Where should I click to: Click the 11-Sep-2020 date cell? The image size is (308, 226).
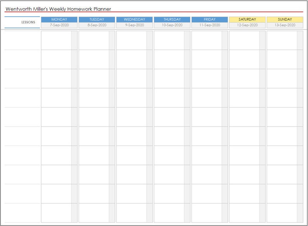click(209, 25)
